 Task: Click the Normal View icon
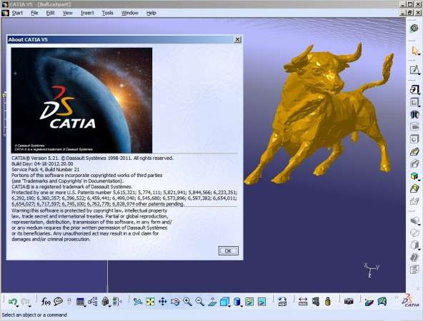tap(212, 302)
